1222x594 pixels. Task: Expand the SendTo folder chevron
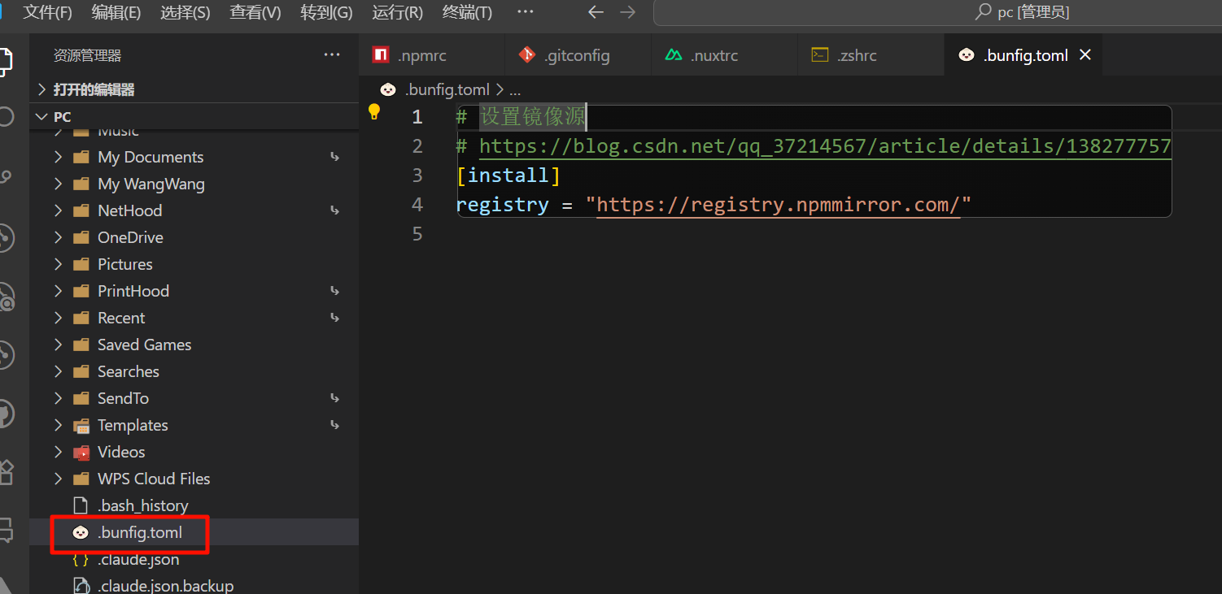point(58,398)
